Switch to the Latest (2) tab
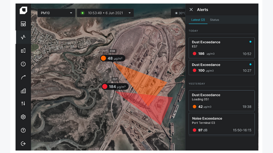 [198, 20]
